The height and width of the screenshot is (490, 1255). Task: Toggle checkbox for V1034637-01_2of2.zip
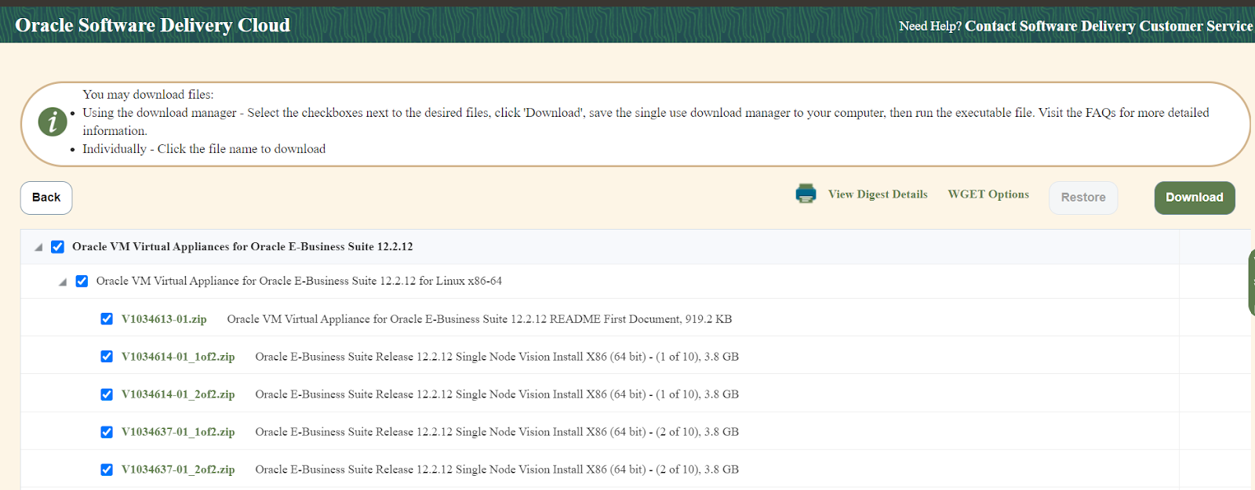tap(107, 470)
